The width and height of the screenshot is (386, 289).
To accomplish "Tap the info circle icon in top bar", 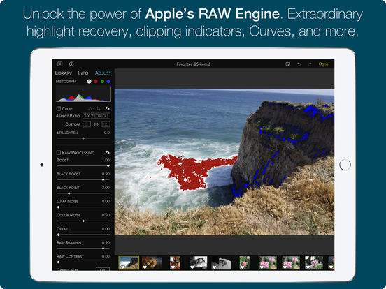I will pyautogui.click(x=71, y=64).
